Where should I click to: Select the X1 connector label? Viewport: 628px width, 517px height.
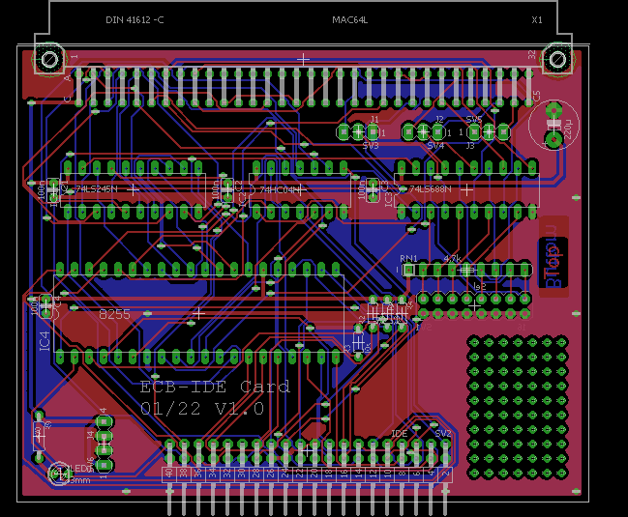537,19
